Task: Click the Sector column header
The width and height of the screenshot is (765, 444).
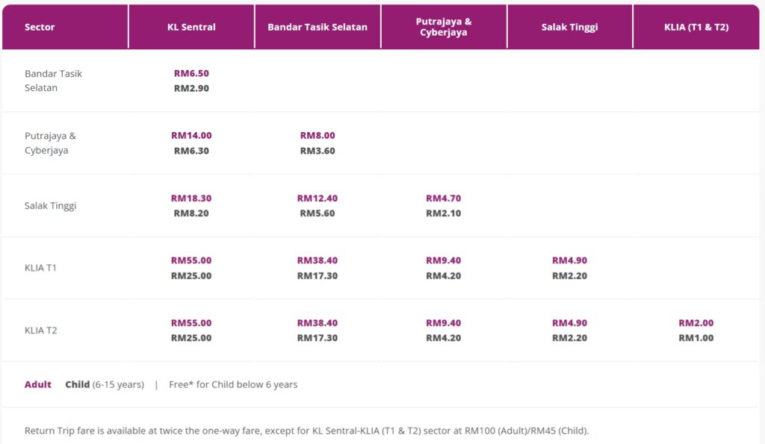Action: [40, 28]
